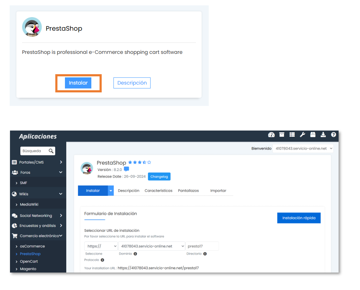
Task: Click the Búsqueda search field
Action: click(x=38, y=151)
